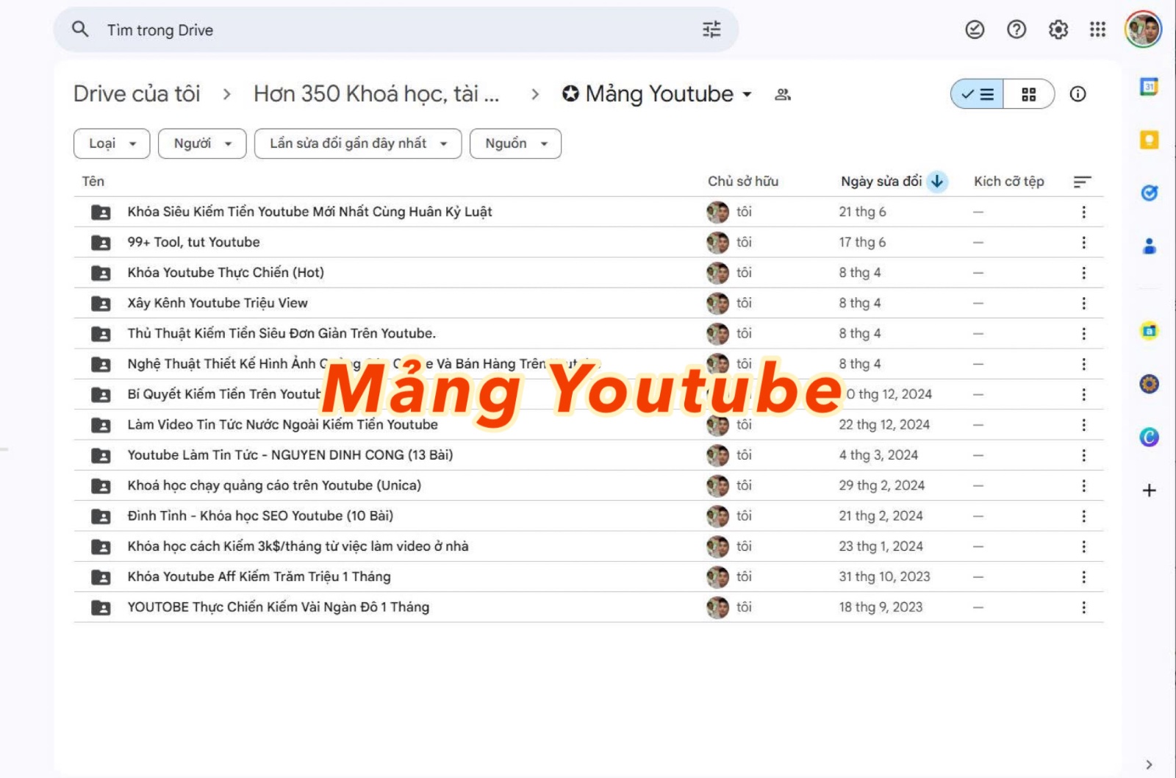Open Mảng Youtube folder dropdown menu

(747, 94)
